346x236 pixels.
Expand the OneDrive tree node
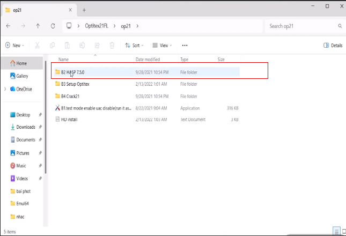[x=5, y=89]
